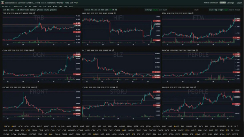
Task: Select futures exchange option
Action: (x=155, y=10)
